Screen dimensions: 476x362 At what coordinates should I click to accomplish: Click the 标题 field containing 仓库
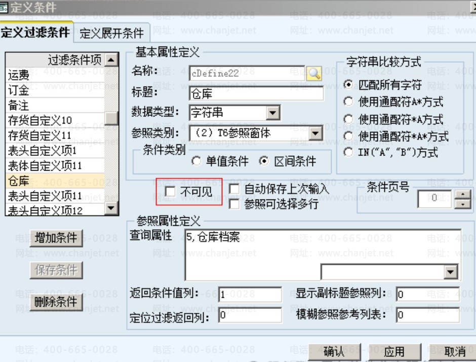click(x=256, y=94)
